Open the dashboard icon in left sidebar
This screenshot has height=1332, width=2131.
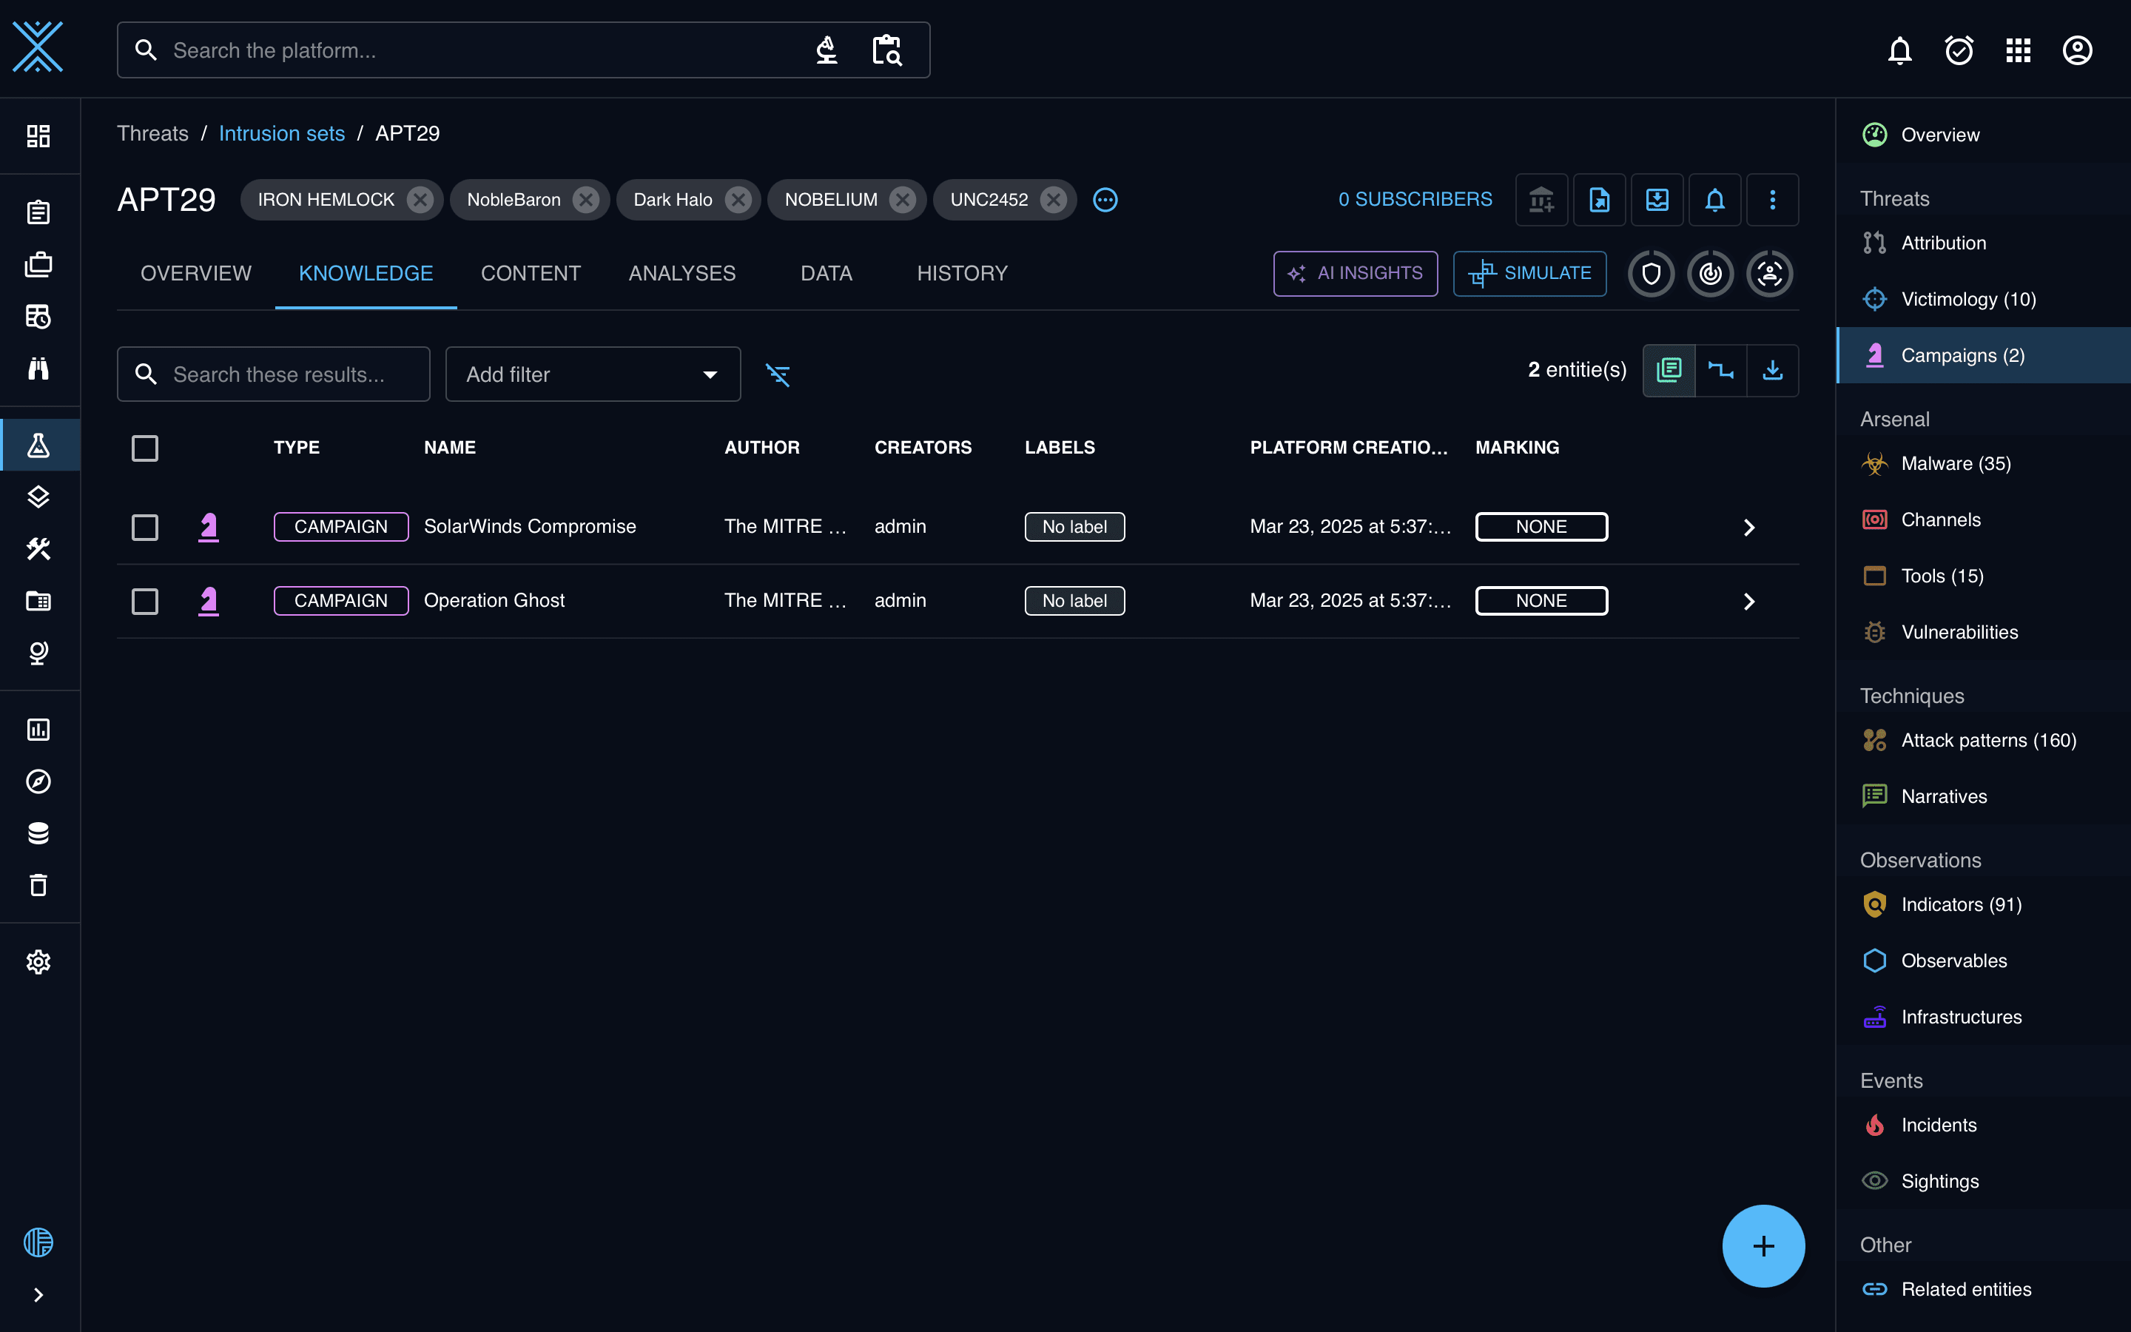tap(38, 135)
